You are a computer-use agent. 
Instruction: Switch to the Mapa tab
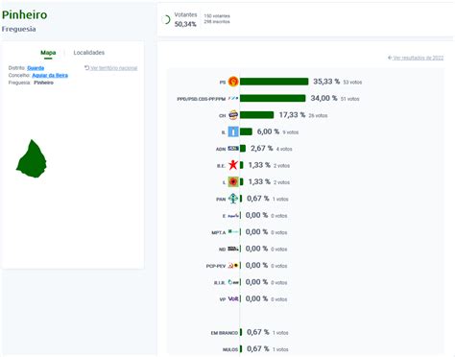(48, 53)
